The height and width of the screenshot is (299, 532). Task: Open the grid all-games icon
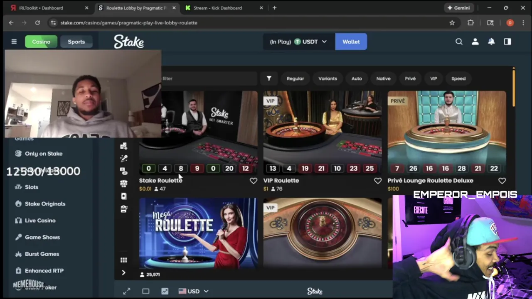click(x=123, y=260)
